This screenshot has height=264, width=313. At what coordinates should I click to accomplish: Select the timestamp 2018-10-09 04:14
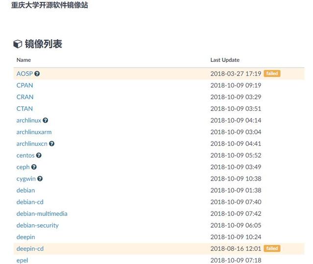[236, 120]
